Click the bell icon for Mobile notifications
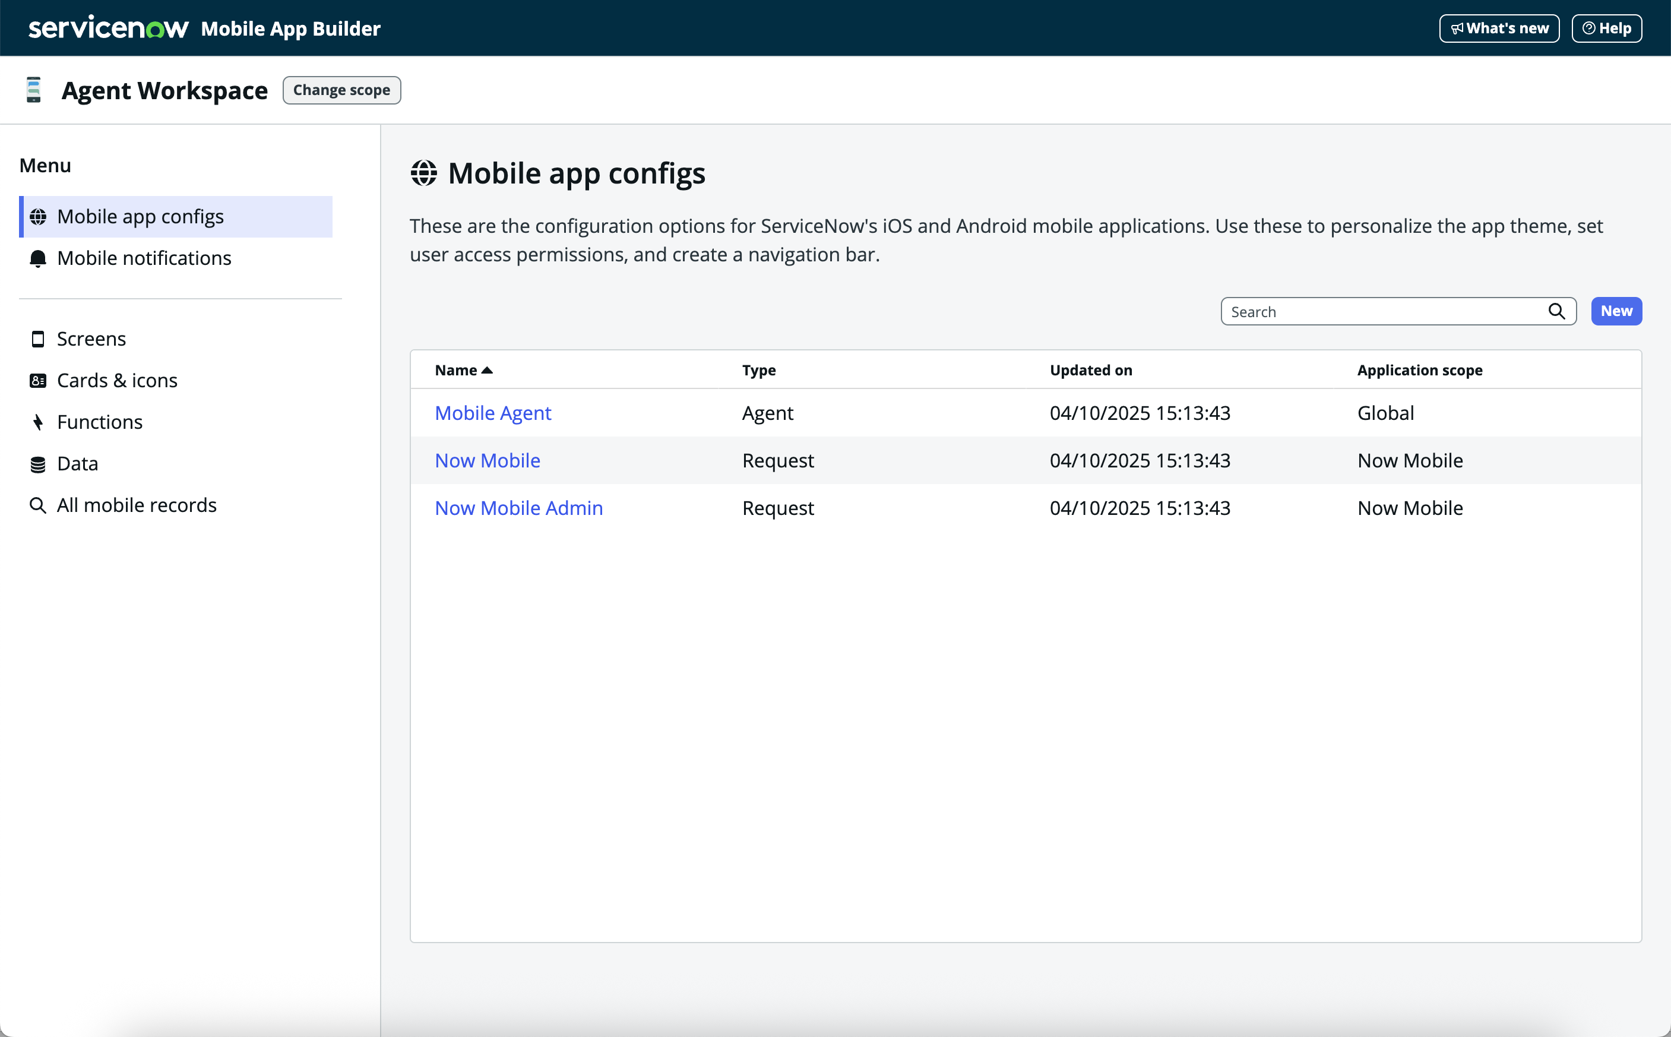Screen dimensions: 1671x1037 click(38, 258)
